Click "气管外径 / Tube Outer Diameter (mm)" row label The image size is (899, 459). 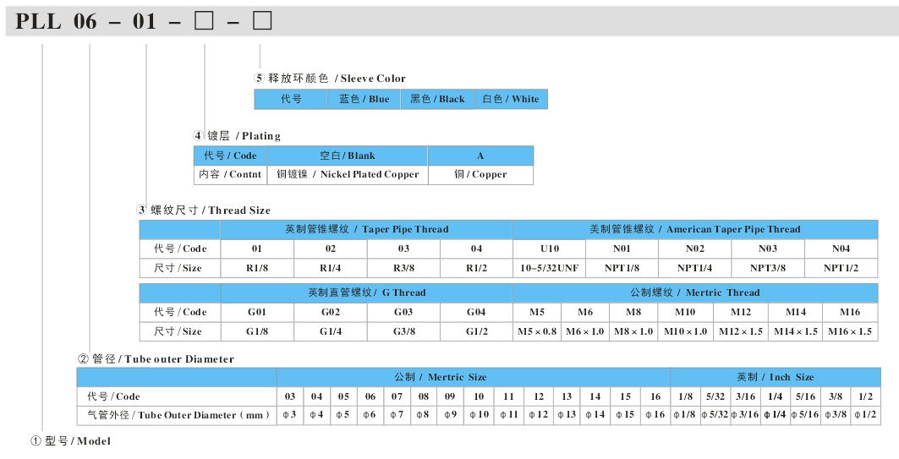point(177,415)
